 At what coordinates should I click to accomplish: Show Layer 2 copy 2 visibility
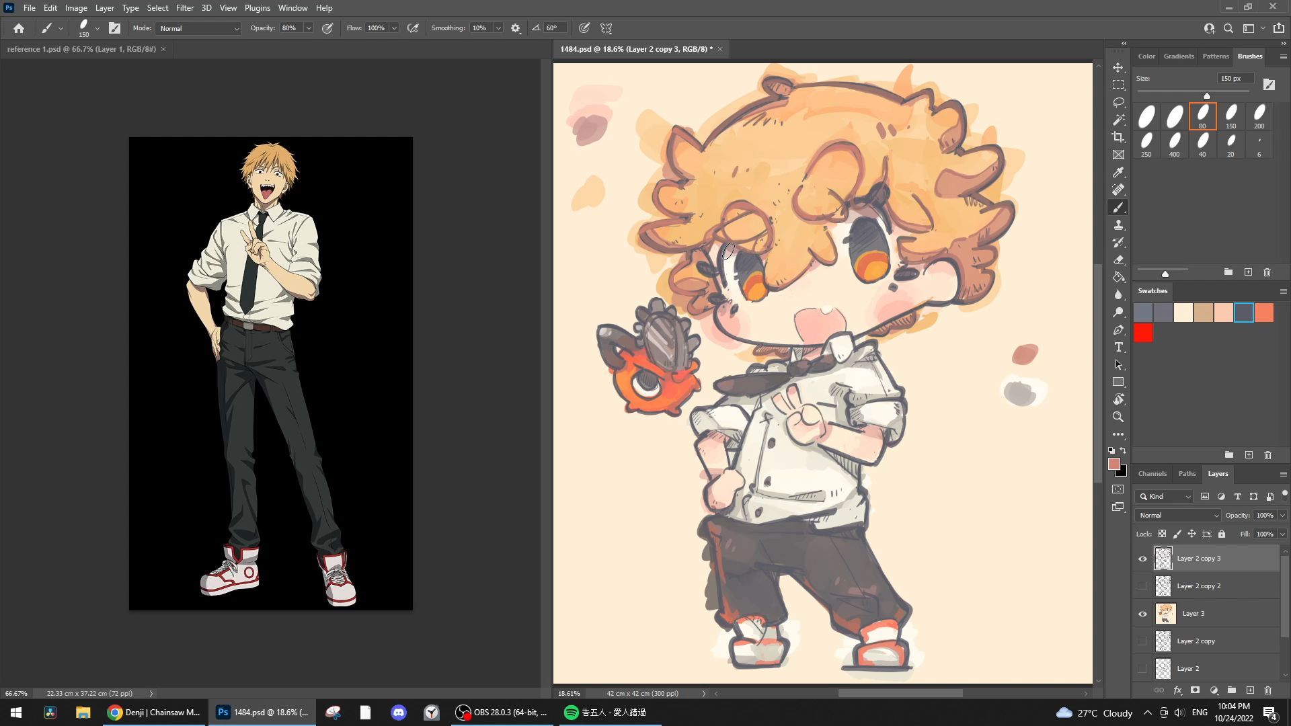tap(1142, 586)
